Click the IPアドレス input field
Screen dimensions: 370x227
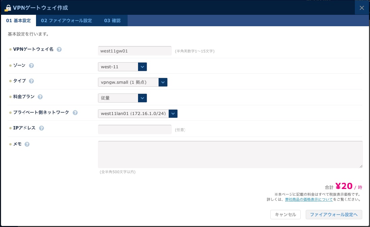click(x=135, y=129)
